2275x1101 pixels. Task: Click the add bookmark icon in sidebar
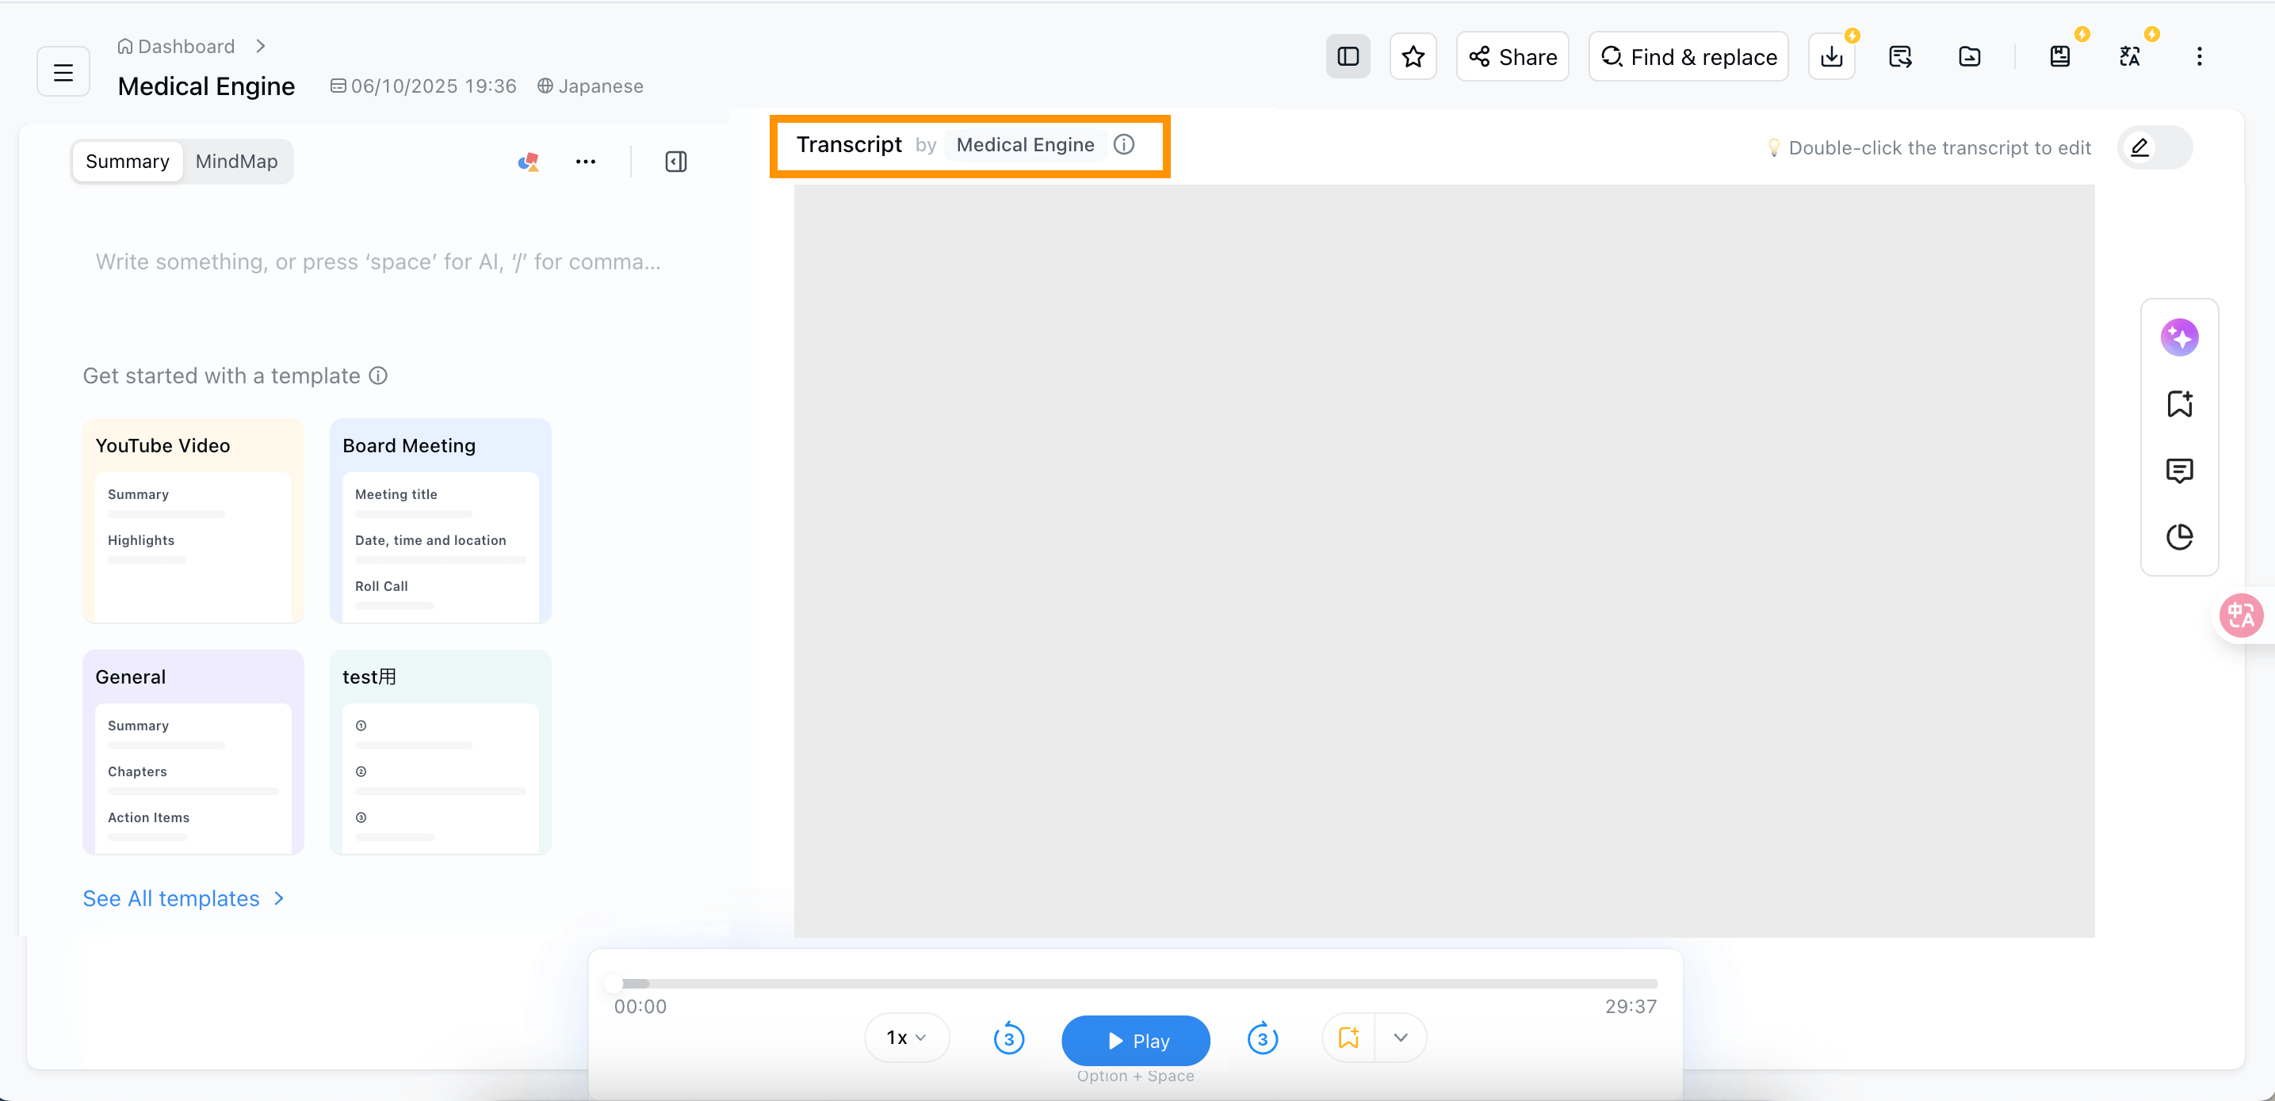point(2180,404)
